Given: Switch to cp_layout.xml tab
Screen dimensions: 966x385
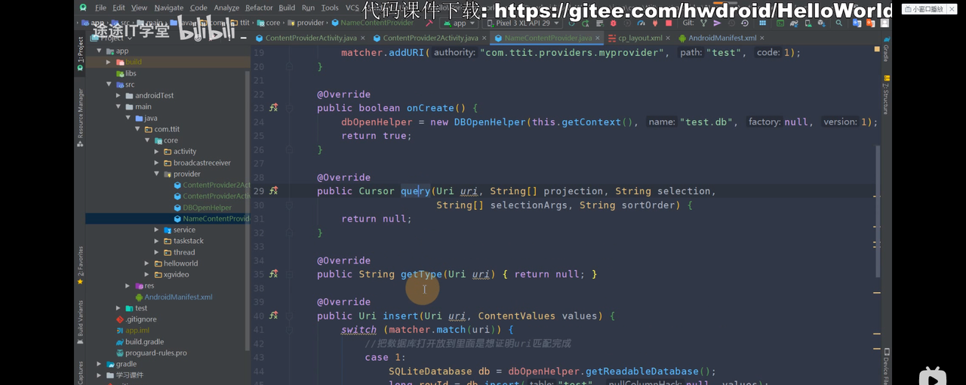Looking at the screenshot, I should (640, 38).
